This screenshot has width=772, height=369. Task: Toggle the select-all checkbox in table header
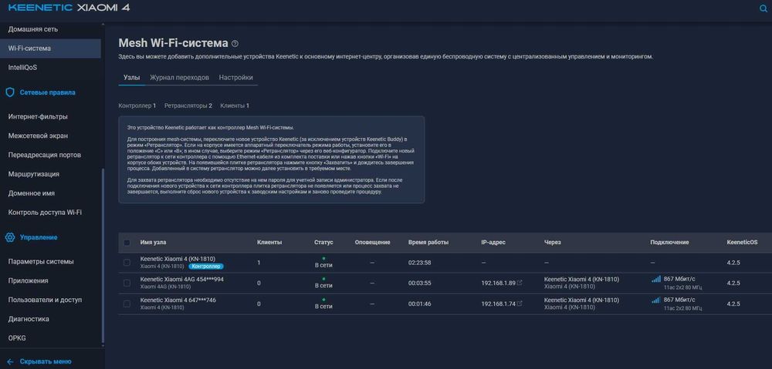pos(127,242)
